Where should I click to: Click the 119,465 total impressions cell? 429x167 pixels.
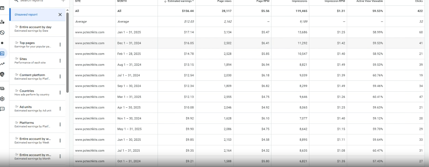[x=301, y=11]
